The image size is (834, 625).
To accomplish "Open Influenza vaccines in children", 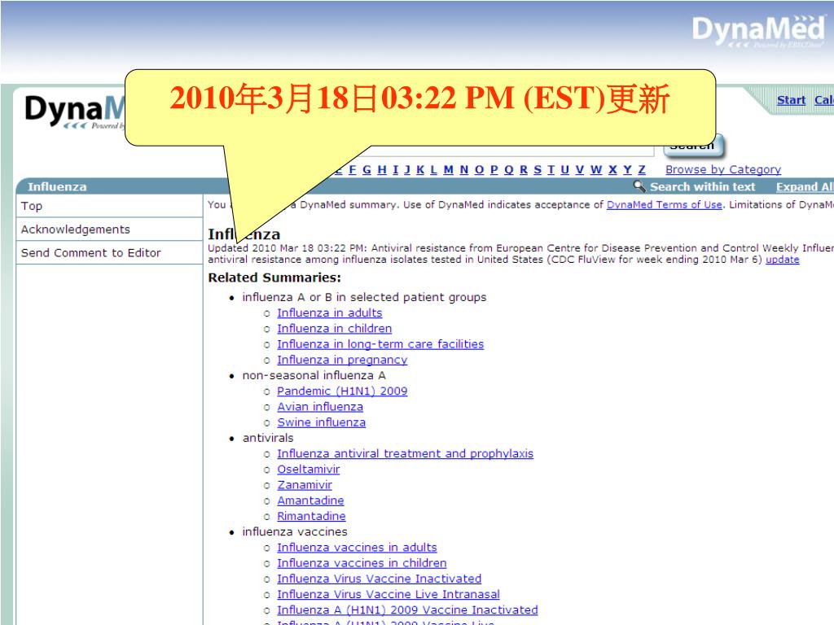I will pos(362,563).
